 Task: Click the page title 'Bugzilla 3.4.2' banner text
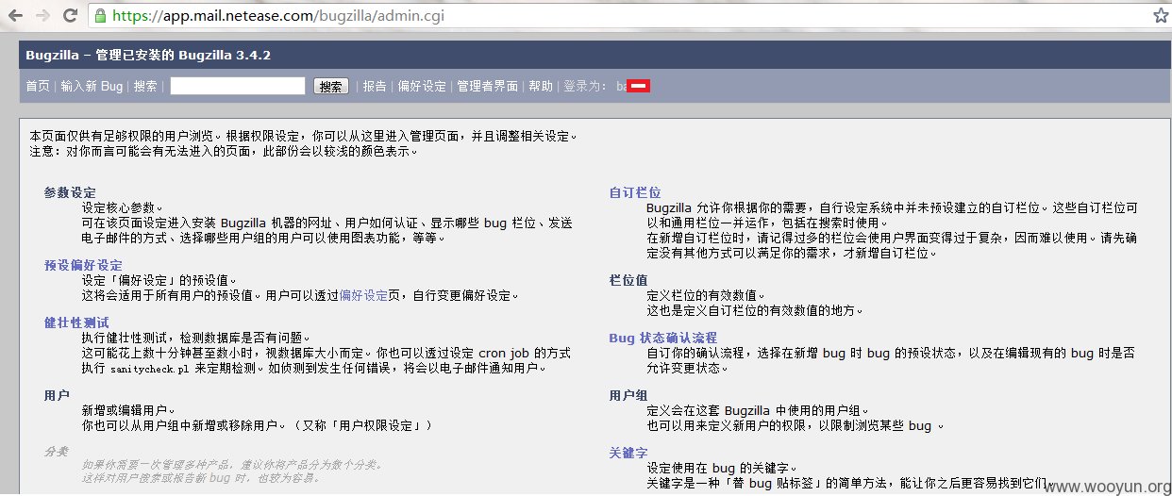pyautogui.click(x=148, y=55)
